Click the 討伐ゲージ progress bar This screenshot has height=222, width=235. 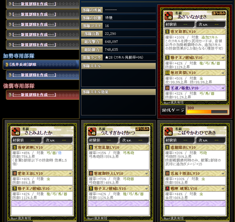tap(207, 112)
